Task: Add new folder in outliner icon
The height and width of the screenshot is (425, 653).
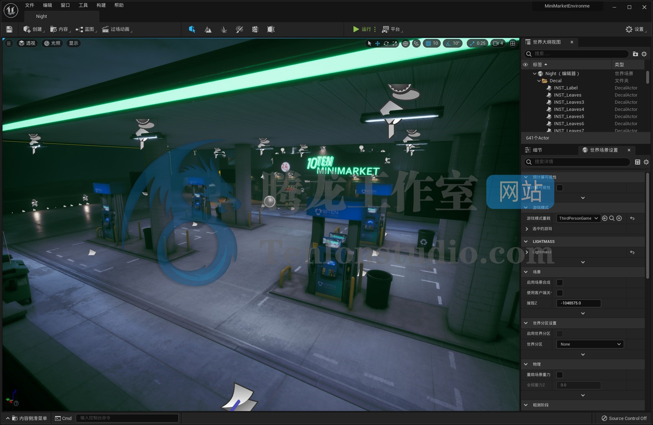Action: [635, 54]
